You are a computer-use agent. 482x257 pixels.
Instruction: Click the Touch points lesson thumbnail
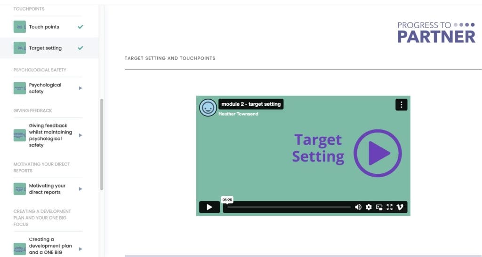click(20, 27)
